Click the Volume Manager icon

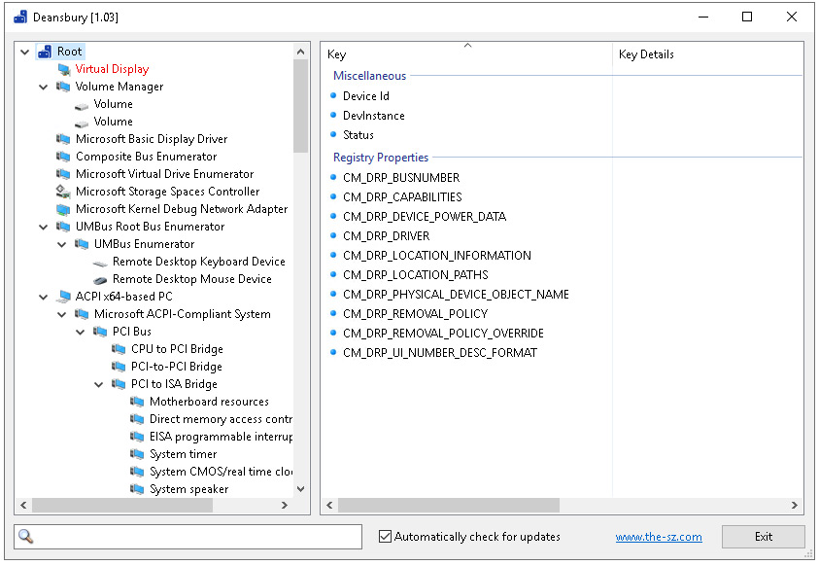pyautogui.click(x=63, y=87)
